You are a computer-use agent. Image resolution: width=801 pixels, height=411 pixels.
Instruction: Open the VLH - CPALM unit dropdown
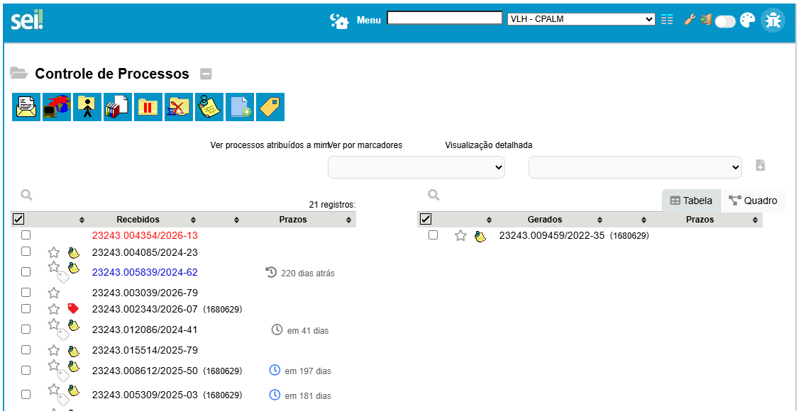pos(580,19)
